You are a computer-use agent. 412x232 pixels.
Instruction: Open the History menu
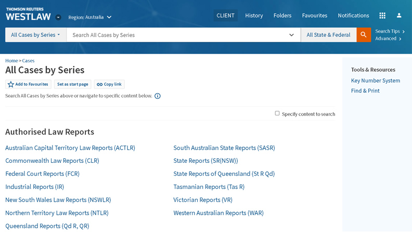[254, 16]
